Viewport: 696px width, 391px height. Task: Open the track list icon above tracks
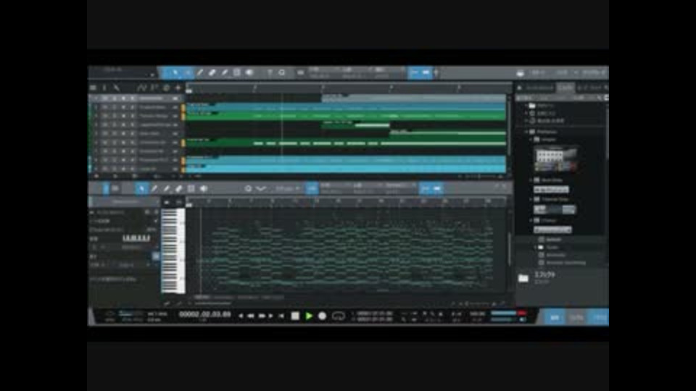click(94, 88)
